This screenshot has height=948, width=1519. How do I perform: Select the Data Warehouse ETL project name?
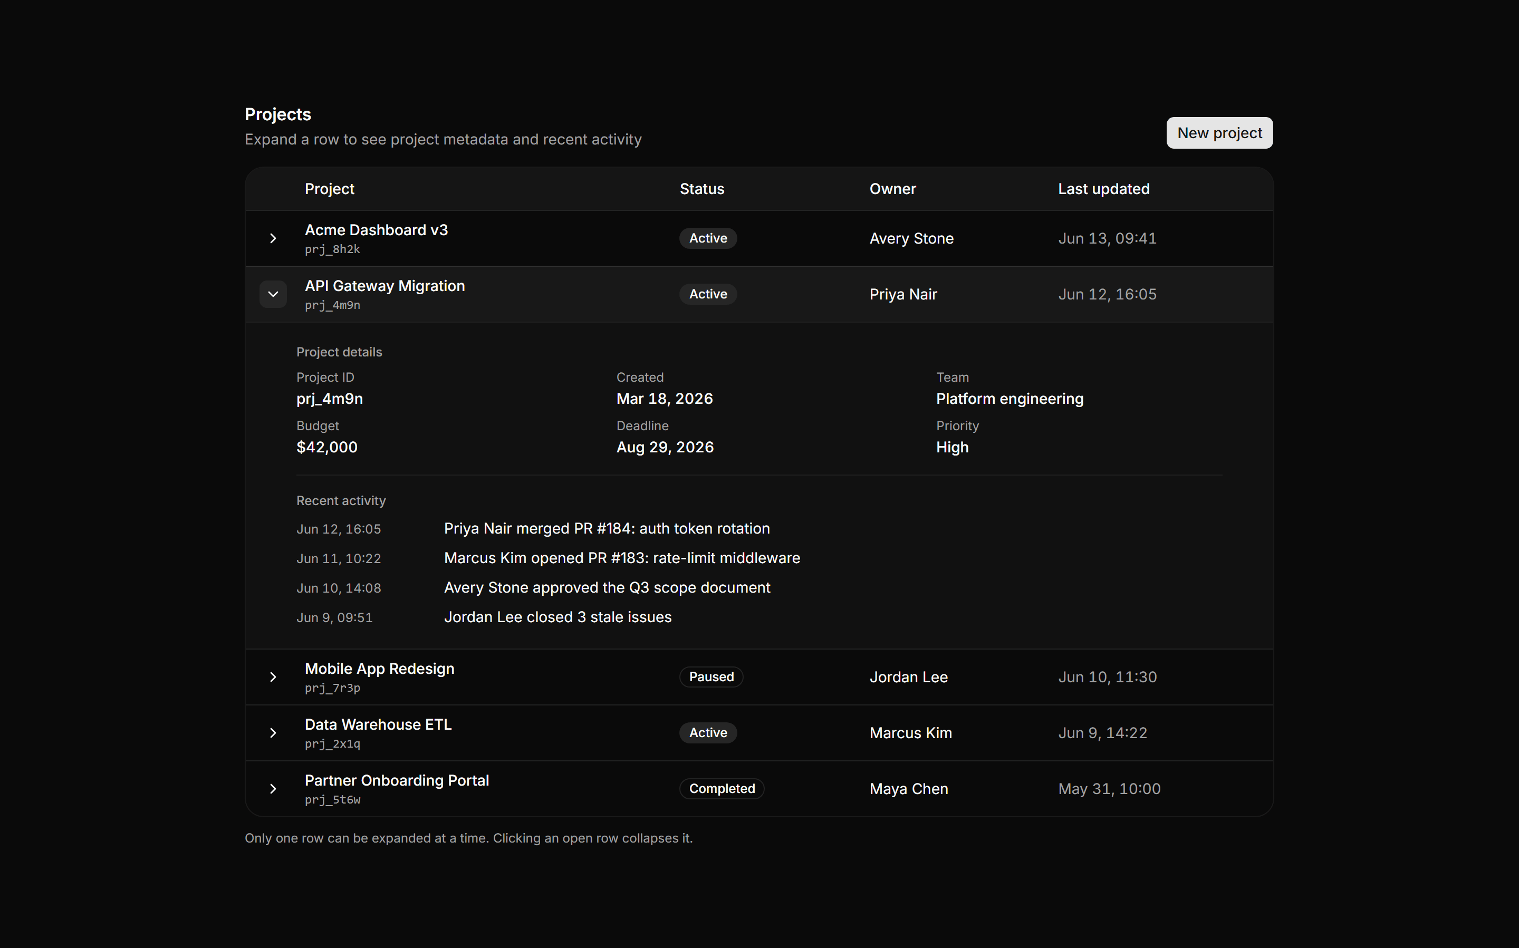[x=378, y=725]
